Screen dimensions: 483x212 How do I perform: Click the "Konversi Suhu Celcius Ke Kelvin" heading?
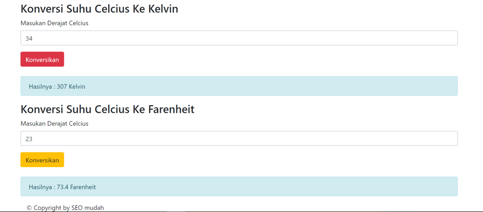(99, 9)
